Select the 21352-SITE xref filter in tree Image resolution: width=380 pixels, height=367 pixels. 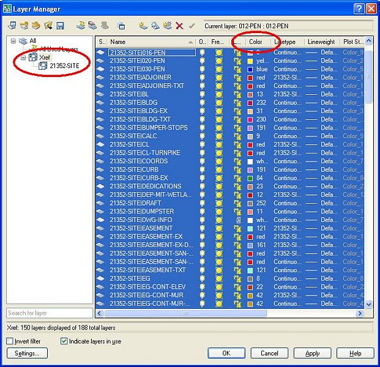64,65
